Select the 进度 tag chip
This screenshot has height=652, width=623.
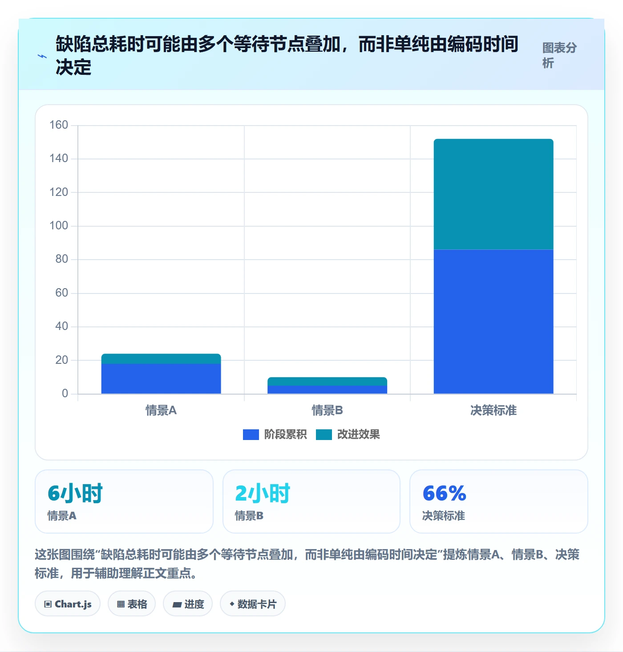click(x=188, y=604)
